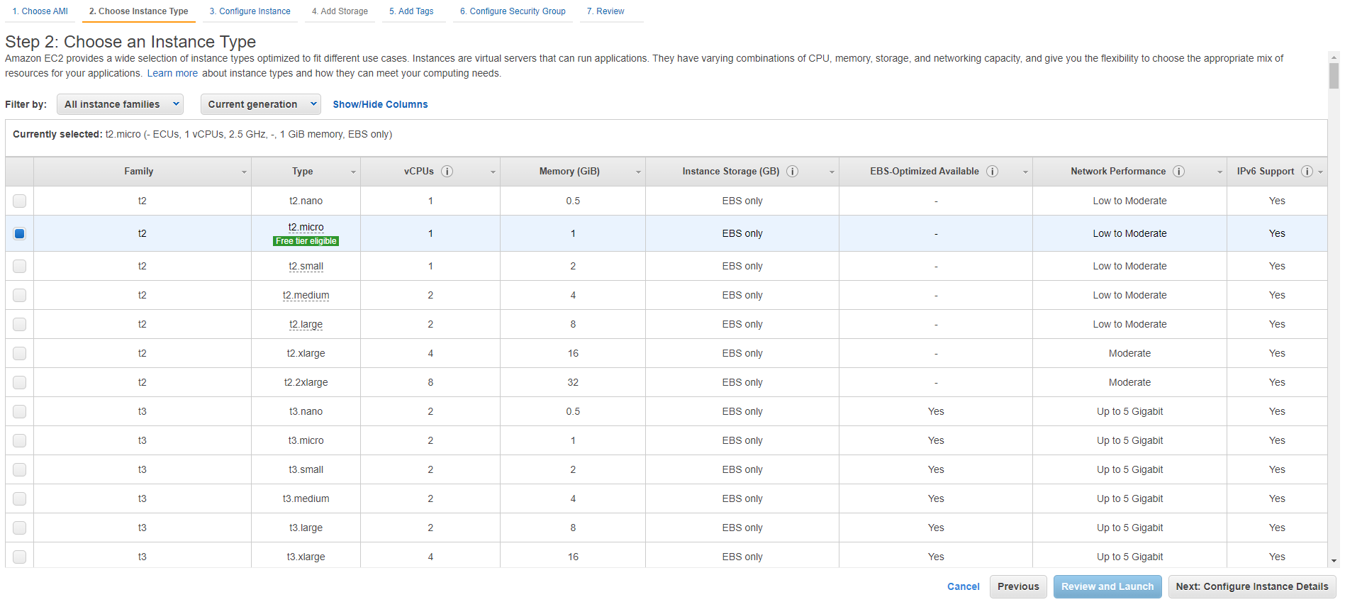Click the Type column header
Image resolution: width=1345 pixels, height=602 pixels.
coord(306,172)
